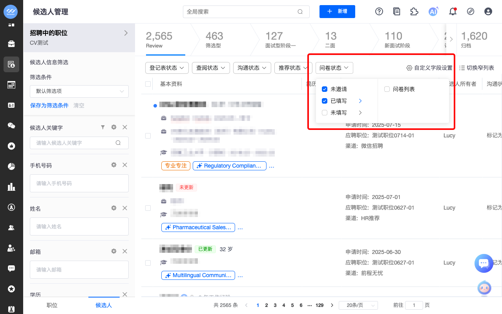Open the floating chat support bubble
Screen dimensions: 502x314
[x=484, y=263]
